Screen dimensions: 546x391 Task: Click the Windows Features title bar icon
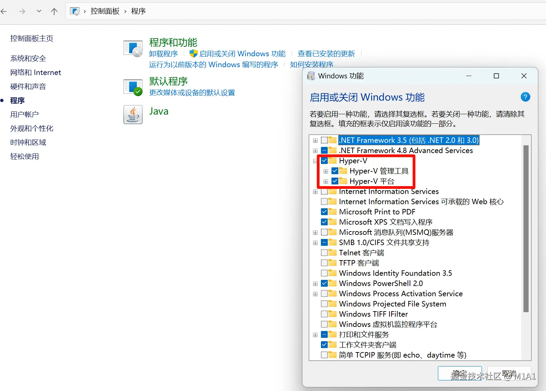311,76
